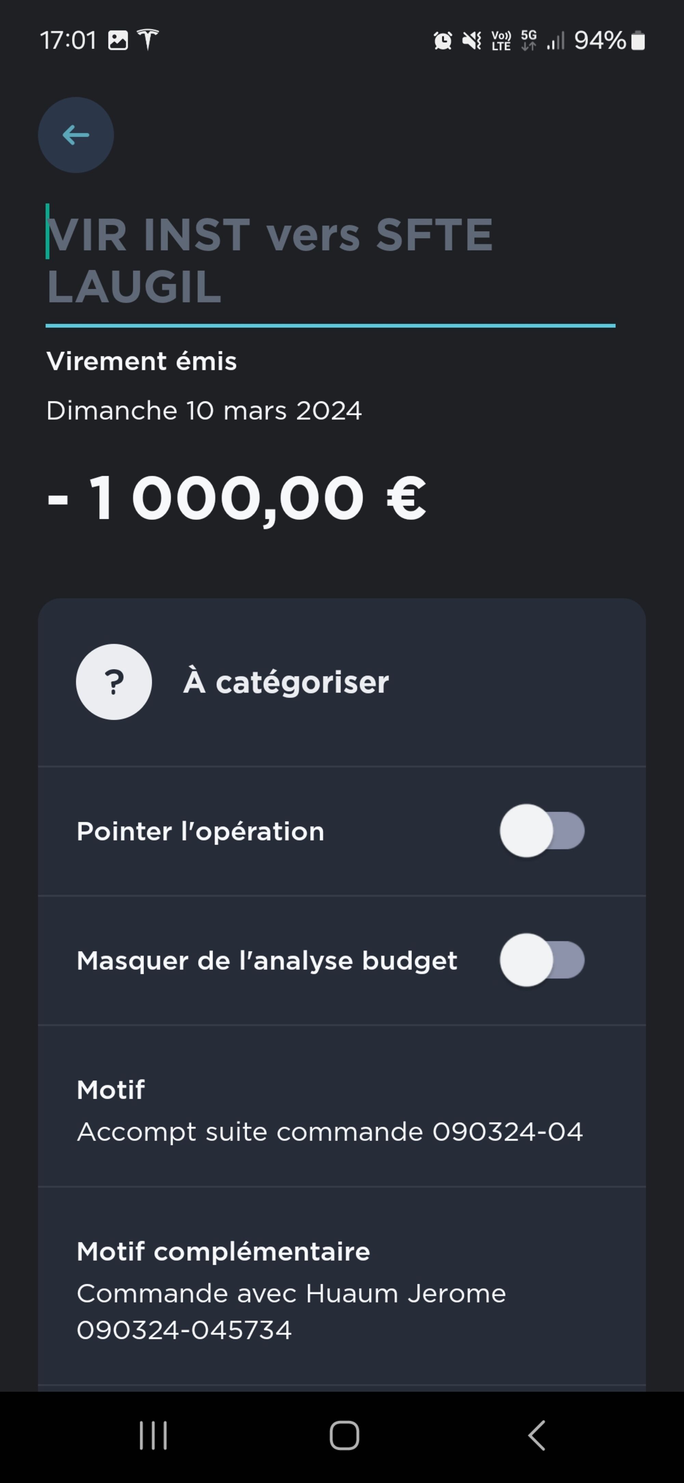The width and height of the screenshot is (684, 1483).
Task: Tap the Dimanche 10 mars 2024 date
Action: click(204, 411)
